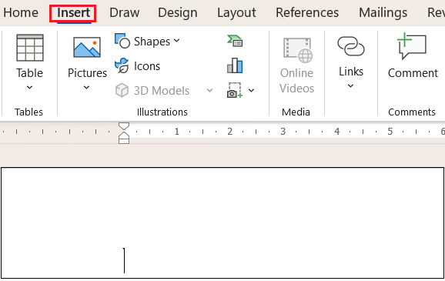The width and height of the screenshot is (445, 281).
Task: Expand the Table dropdown arrow
Action: [x=29, y=88]
